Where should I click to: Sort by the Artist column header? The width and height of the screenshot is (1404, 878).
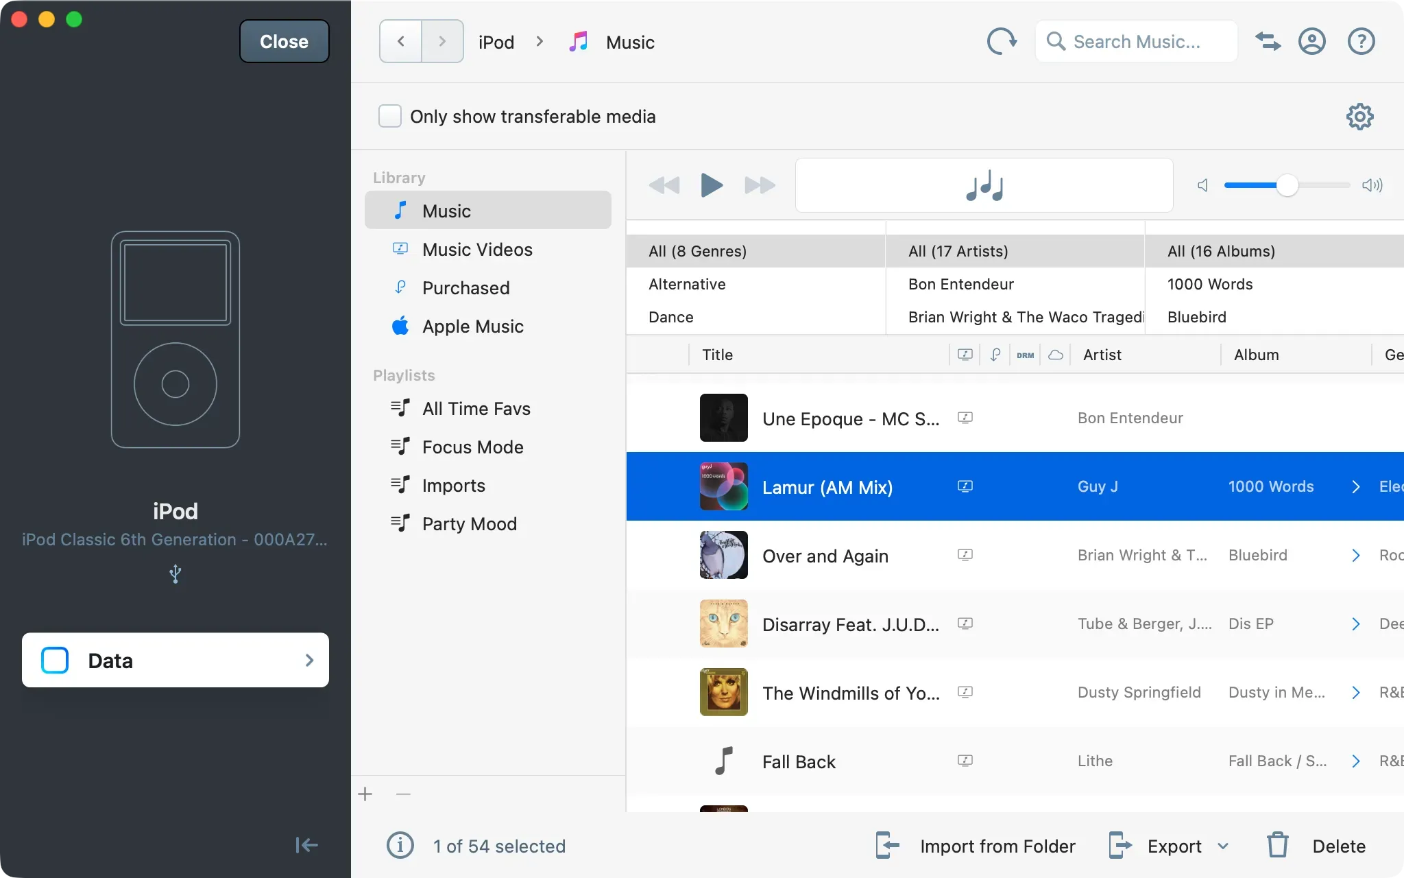tap(1145, 355)
